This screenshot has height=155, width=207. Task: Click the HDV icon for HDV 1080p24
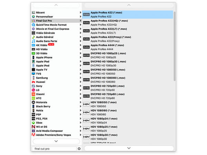(86, 121)
